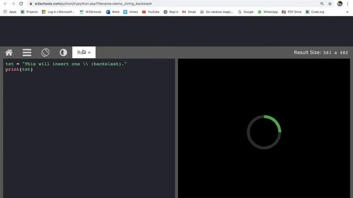Viewport: 353px width, 198px height.
Task: Open the YouTube bookmark
Action: 151,12
